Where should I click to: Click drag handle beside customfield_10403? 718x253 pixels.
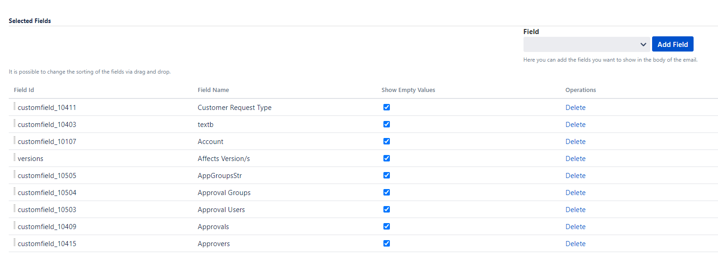15,124
